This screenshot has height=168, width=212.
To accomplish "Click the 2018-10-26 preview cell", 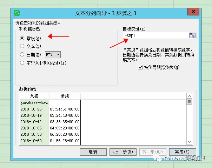I will [x=34, y=109].
